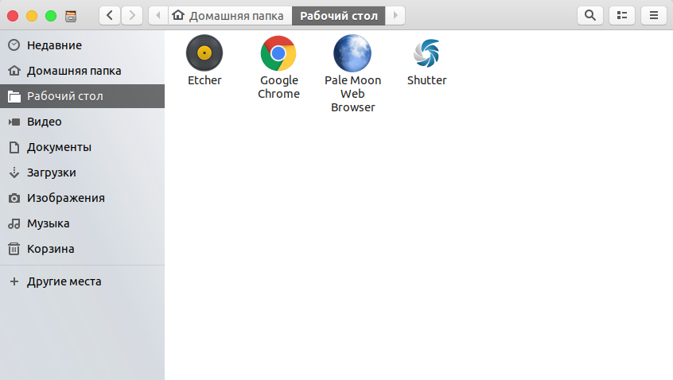This screenshot has width=673, height=380.
Task: Maximize the window with the green button
Action: (x=51, y=16)
